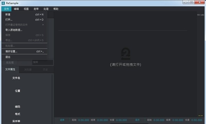
Task: Expand the 打开最近使用的文件 submenu arrow
Action: coord(43,25)
